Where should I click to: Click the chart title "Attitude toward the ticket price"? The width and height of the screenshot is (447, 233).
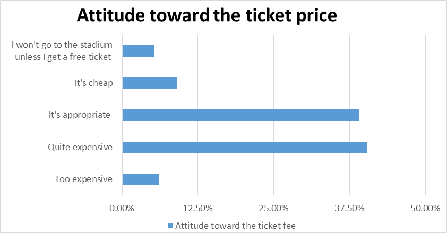click(207, 15)
